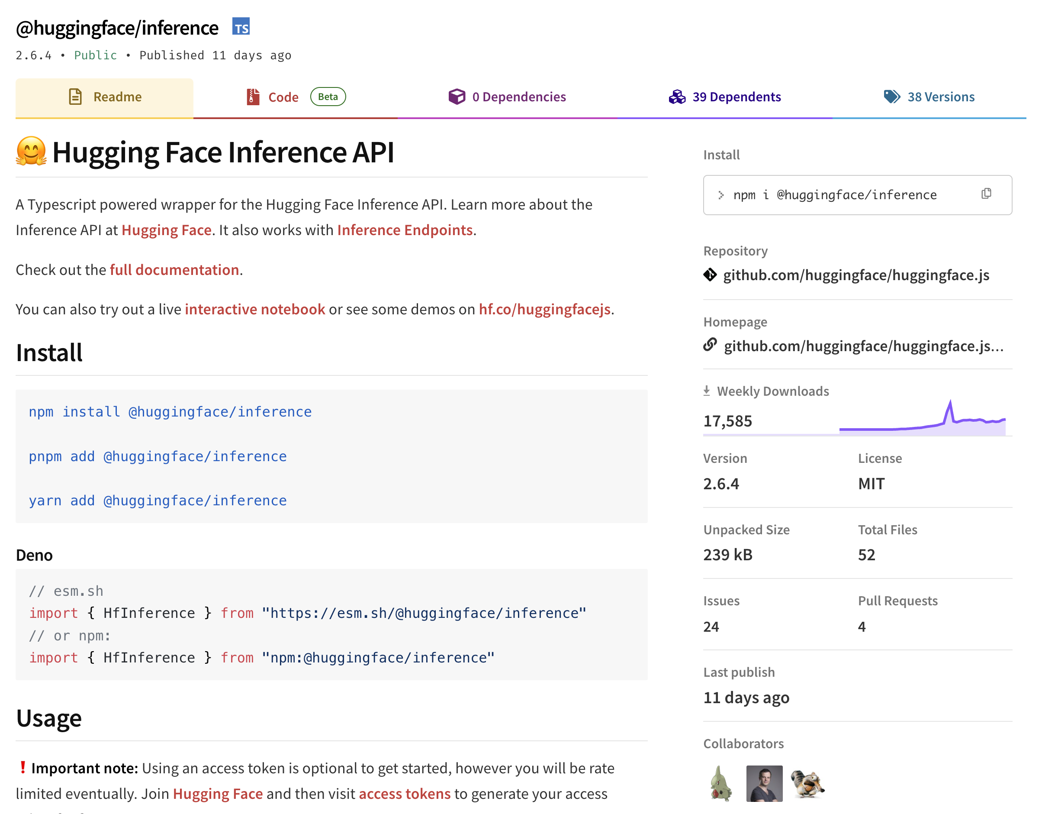Open the green creature collaborator avatar
Screen dimensions: 1042x814
click(720, 783)
